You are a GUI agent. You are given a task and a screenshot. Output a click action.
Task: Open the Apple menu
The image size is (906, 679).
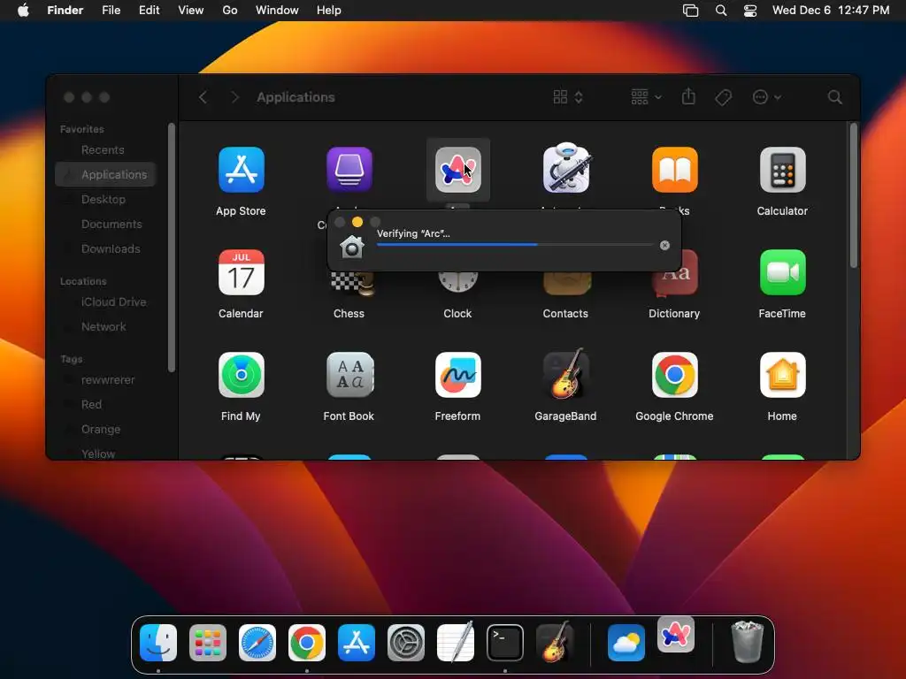coord(23,10)
